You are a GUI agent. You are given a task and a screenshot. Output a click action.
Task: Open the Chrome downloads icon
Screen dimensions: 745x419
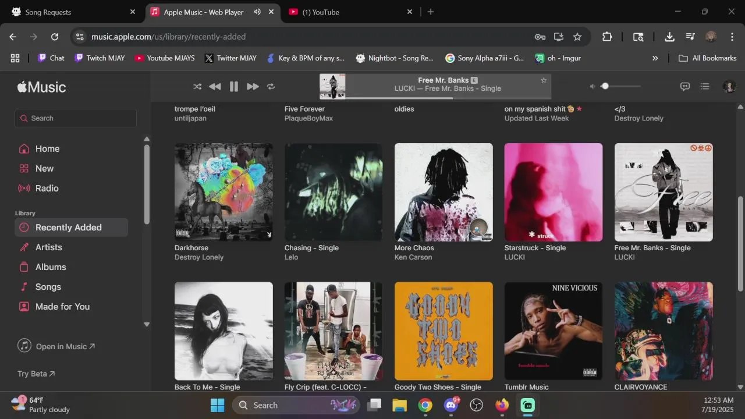670,37
